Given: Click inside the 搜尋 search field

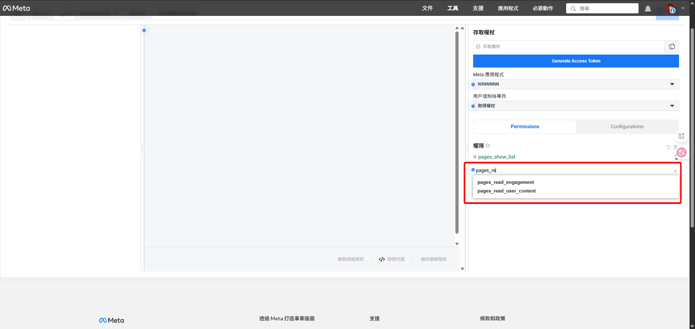Looking at the screenshot, I should [x=605, y=8].
